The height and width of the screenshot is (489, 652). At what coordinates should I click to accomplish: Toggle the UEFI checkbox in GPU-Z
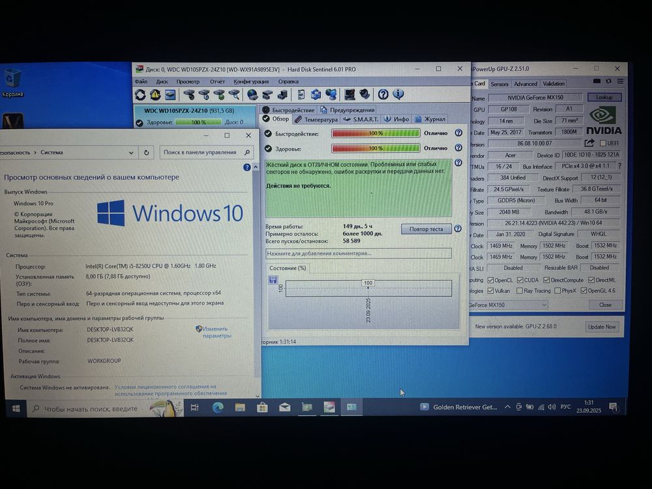(x=603, y=143)
